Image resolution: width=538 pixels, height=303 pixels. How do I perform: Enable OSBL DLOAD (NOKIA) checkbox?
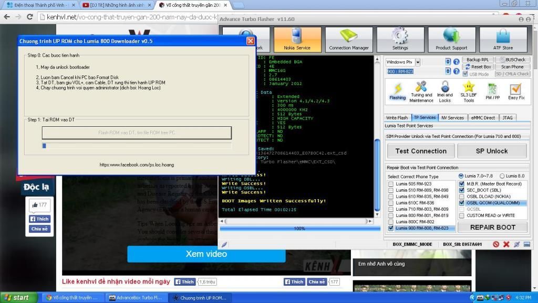pyautogui.click(x=462, y=197)
